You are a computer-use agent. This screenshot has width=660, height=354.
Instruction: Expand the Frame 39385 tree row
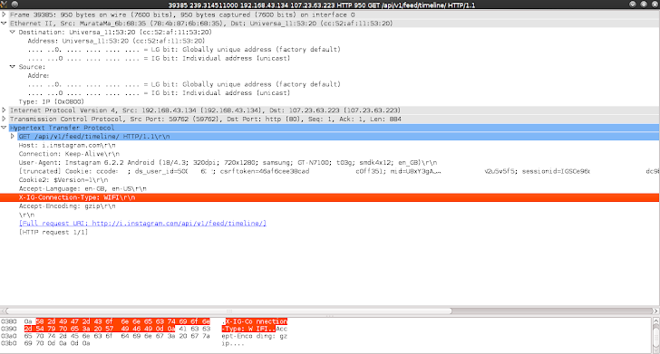[4, 14]
